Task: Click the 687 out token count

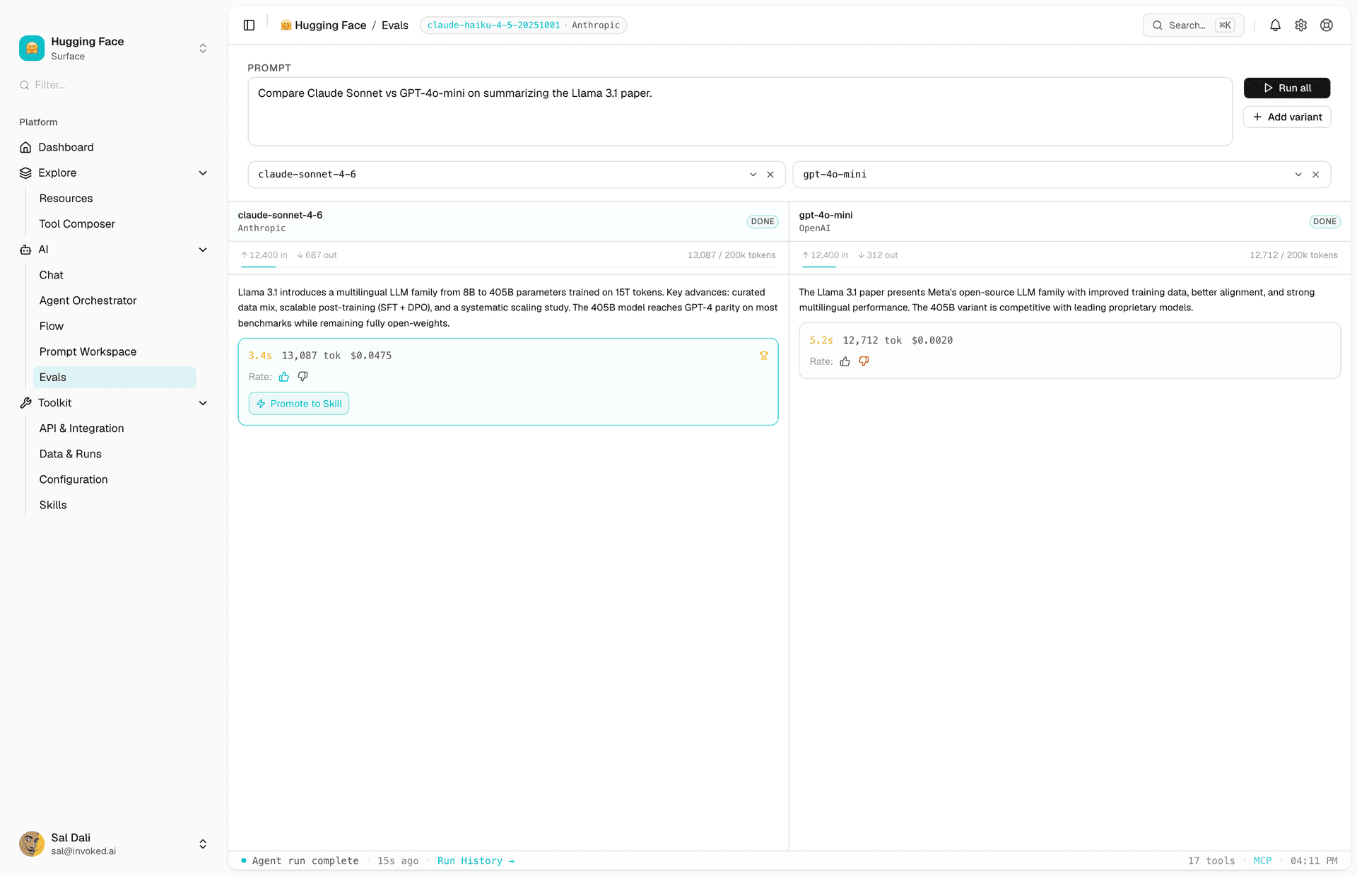Action: 317,255
